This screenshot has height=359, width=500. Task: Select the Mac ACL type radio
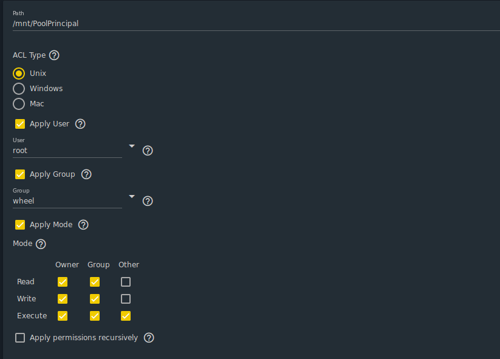19,104
